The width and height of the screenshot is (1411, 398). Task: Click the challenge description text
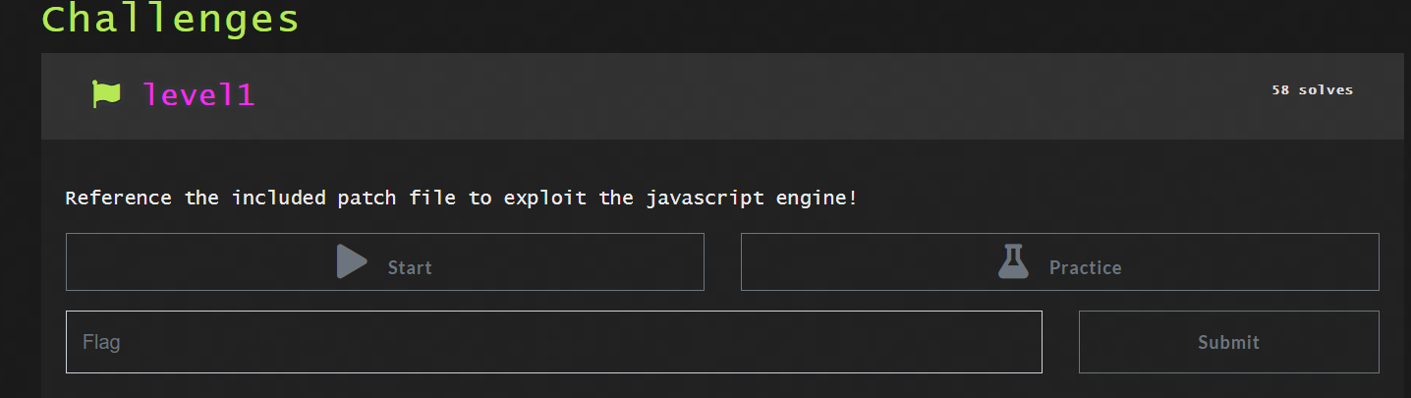(x=461, y=198)
